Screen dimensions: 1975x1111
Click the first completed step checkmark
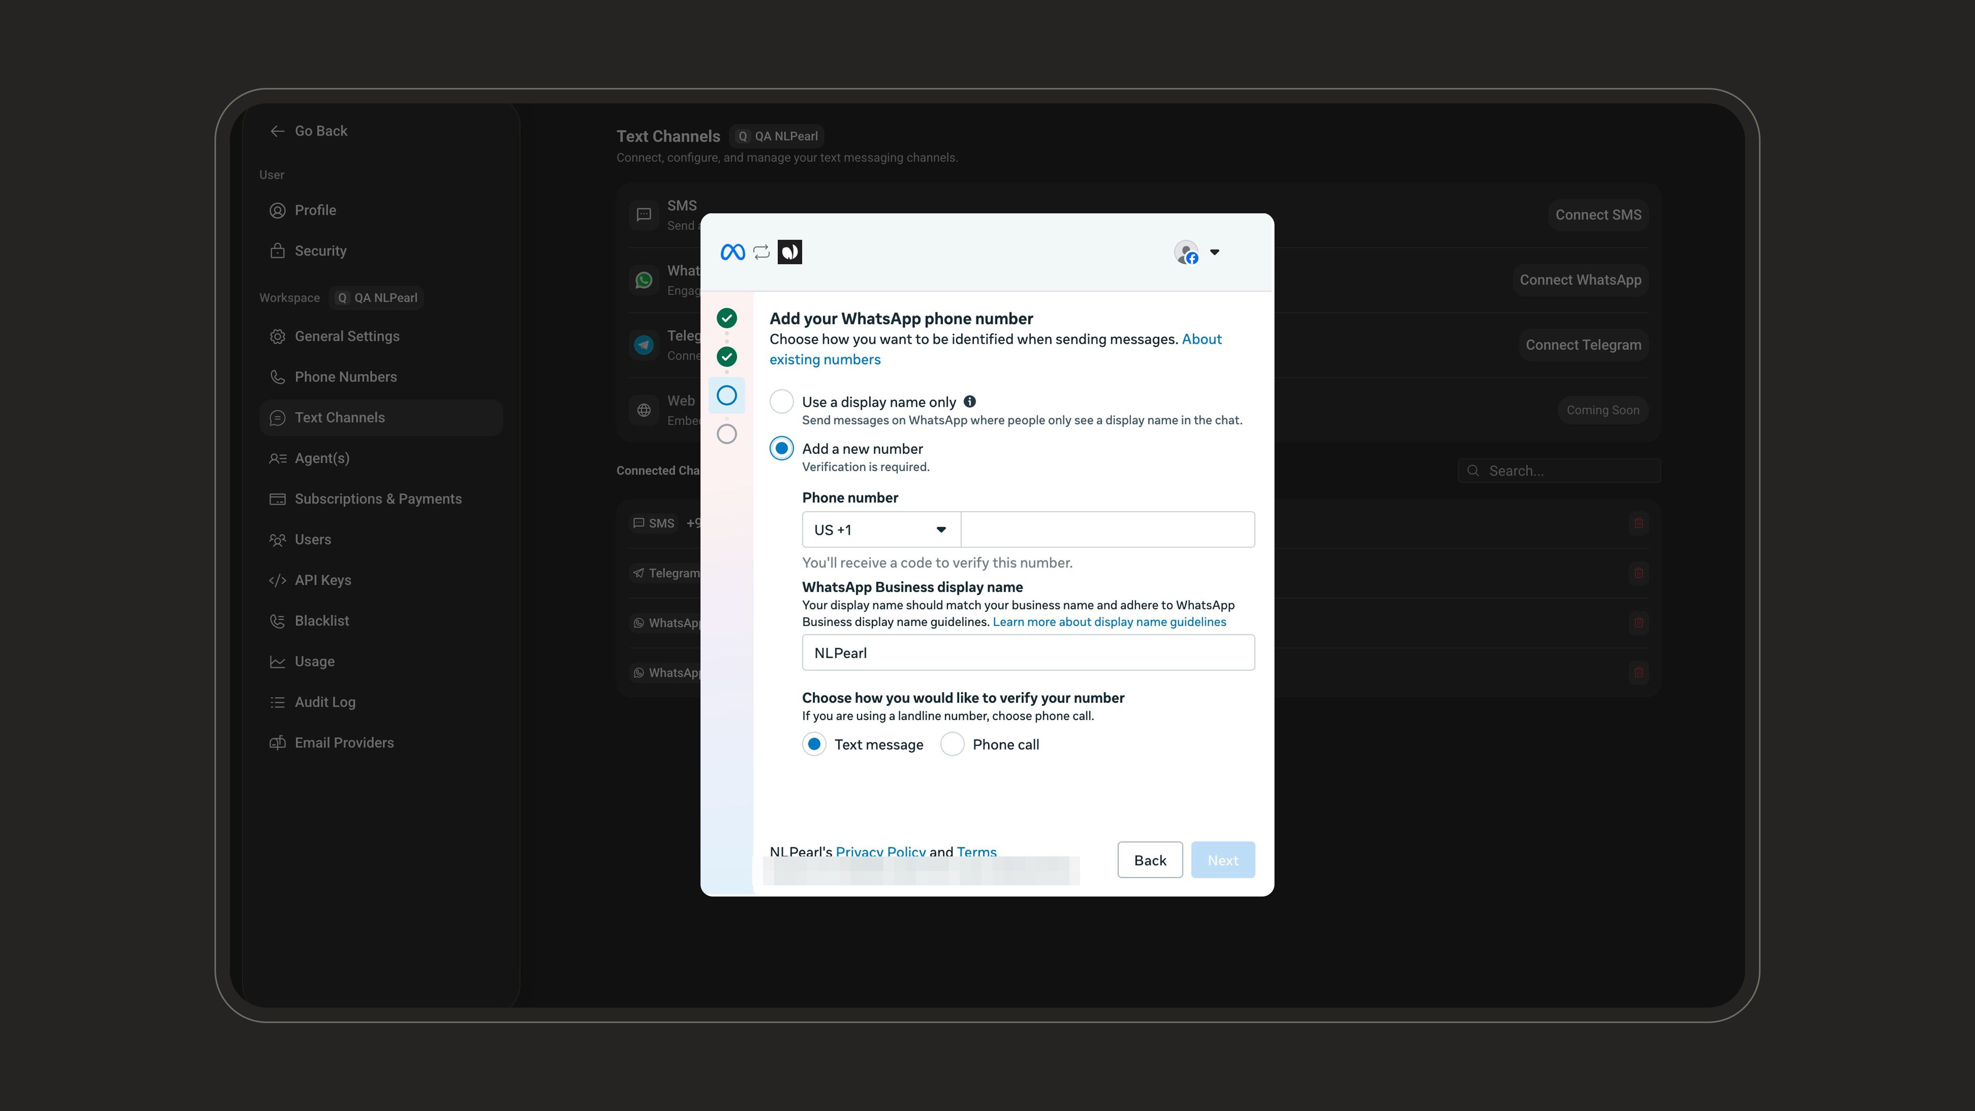pyautogui.click(x=727, y=317)
